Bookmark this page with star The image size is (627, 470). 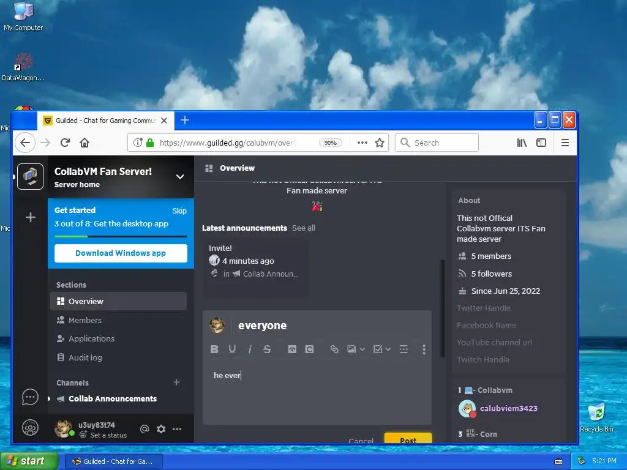pos(380,143)
